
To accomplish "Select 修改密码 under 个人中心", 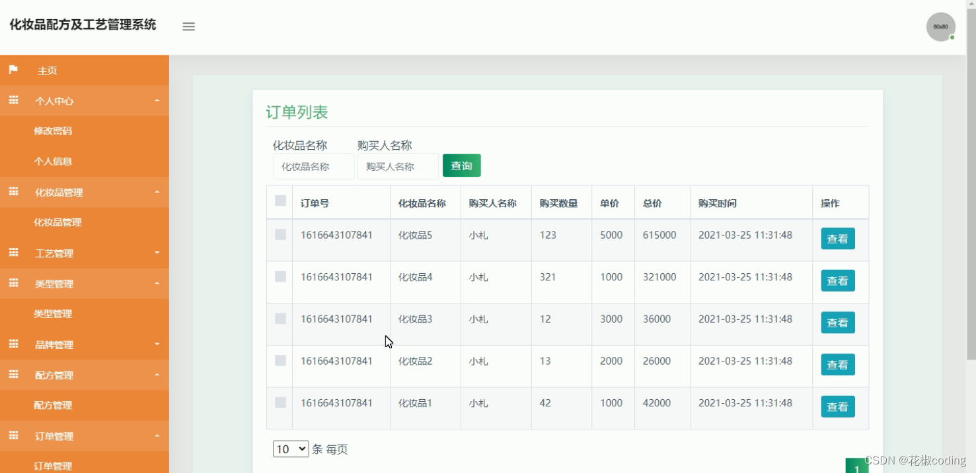I will [x=53, y=131].
